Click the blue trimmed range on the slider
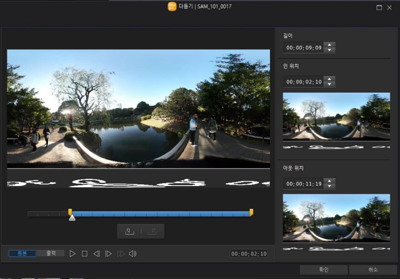400x279 pixels. (161, 214)
